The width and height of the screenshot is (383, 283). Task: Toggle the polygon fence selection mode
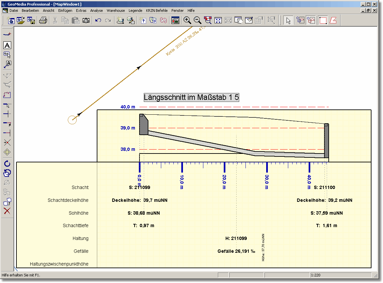pyautogui.click(x=333, y=21)
